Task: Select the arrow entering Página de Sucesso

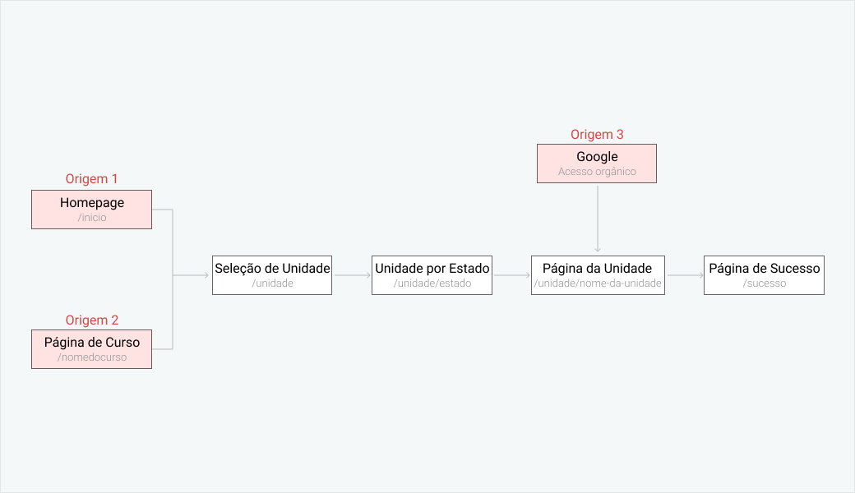Action: pos(684,275)
